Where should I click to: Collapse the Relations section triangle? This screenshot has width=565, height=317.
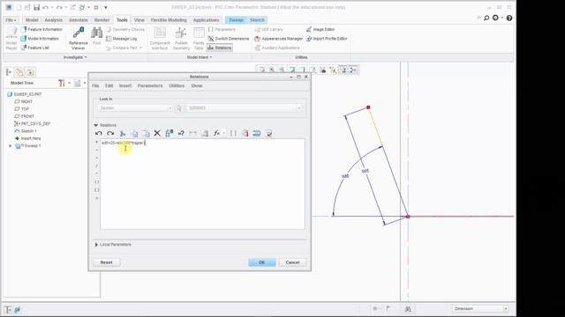(x=96, y=125)
